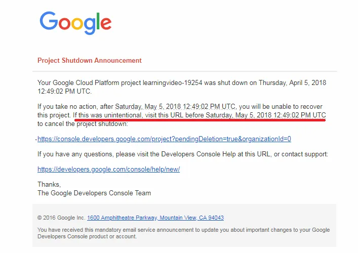This screenshot has width=358, height=253.
Task: Click the dotted-underlined date after 'If you take no action, after'
Action: coord(175,107)
